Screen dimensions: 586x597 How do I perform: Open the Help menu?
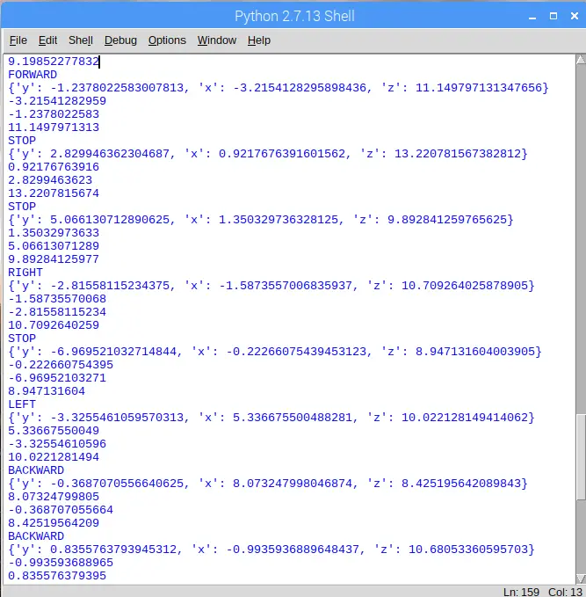pos(259,40)
